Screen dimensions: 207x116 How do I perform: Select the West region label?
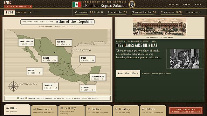(35, 71)
